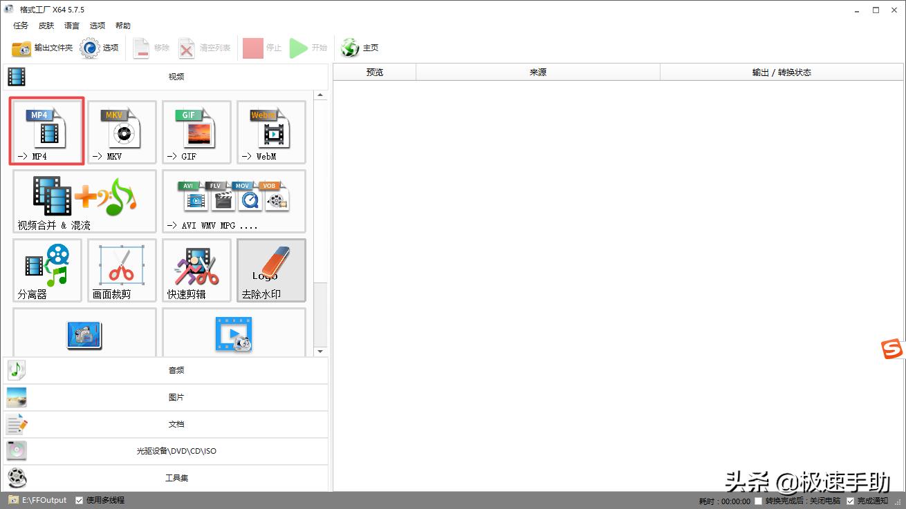Open the 任务 menu
The width and height of the screenshot is (906, 509).
point(21,26)
